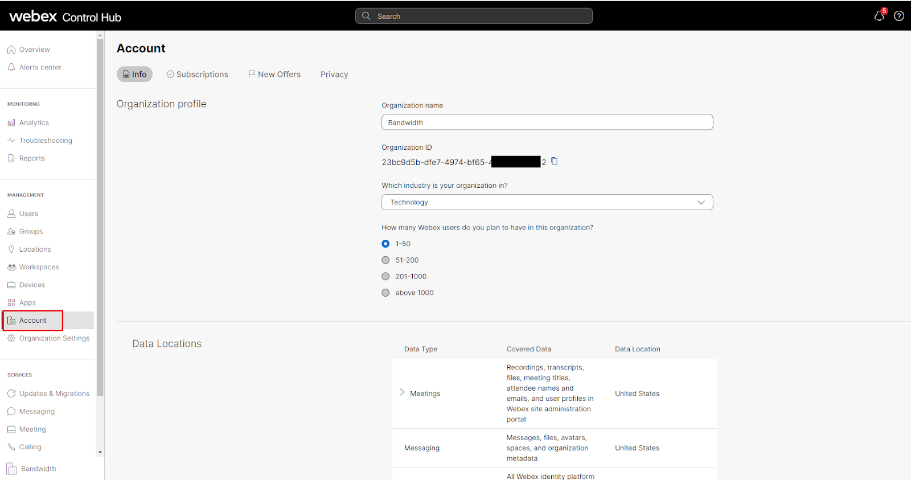Click the Messaging data type cell
911x480 pixels.
[422, 448]
